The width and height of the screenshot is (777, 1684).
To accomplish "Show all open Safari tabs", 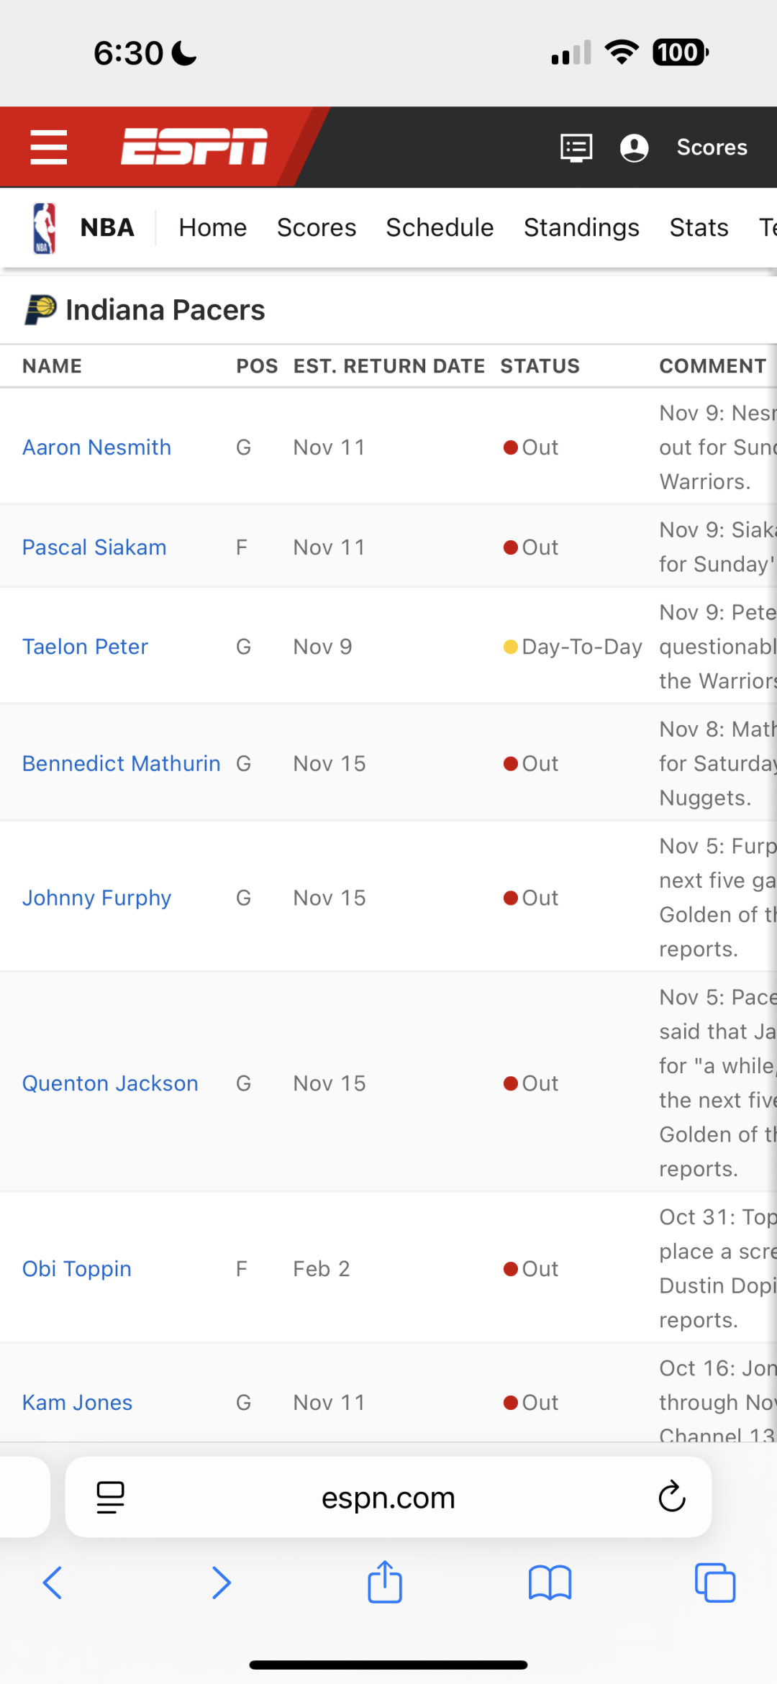I will point(714,1583).
